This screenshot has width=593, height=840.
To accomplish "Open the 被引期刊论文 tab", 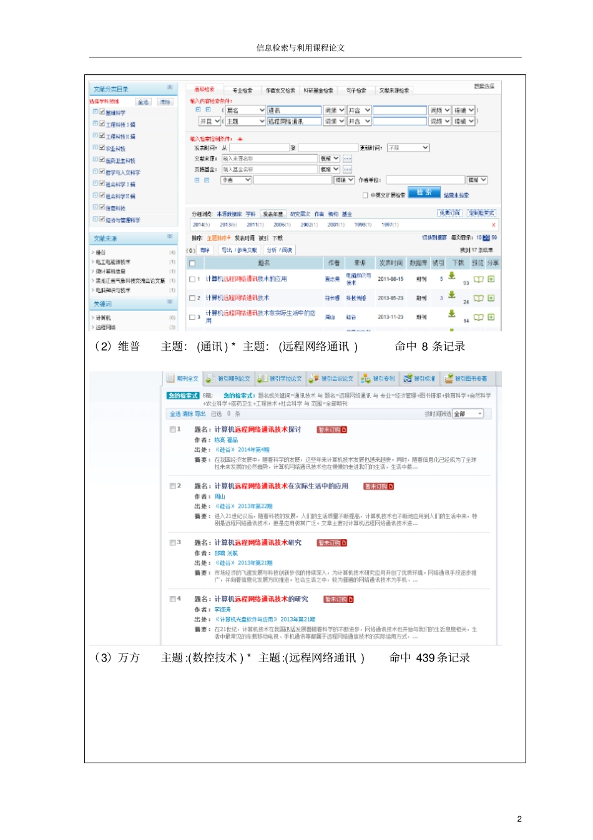I will [228, 379].
